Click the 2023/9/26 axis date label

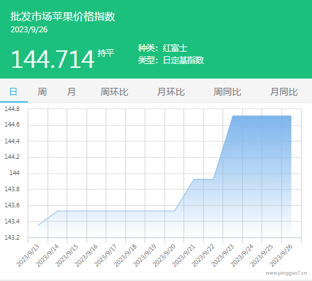coord(281,256)
